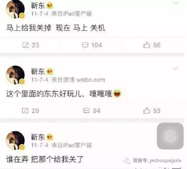This screenshot has width=187, height=169.
Task: Repost the post with 29 reposts
Action: tap(30, 111)
